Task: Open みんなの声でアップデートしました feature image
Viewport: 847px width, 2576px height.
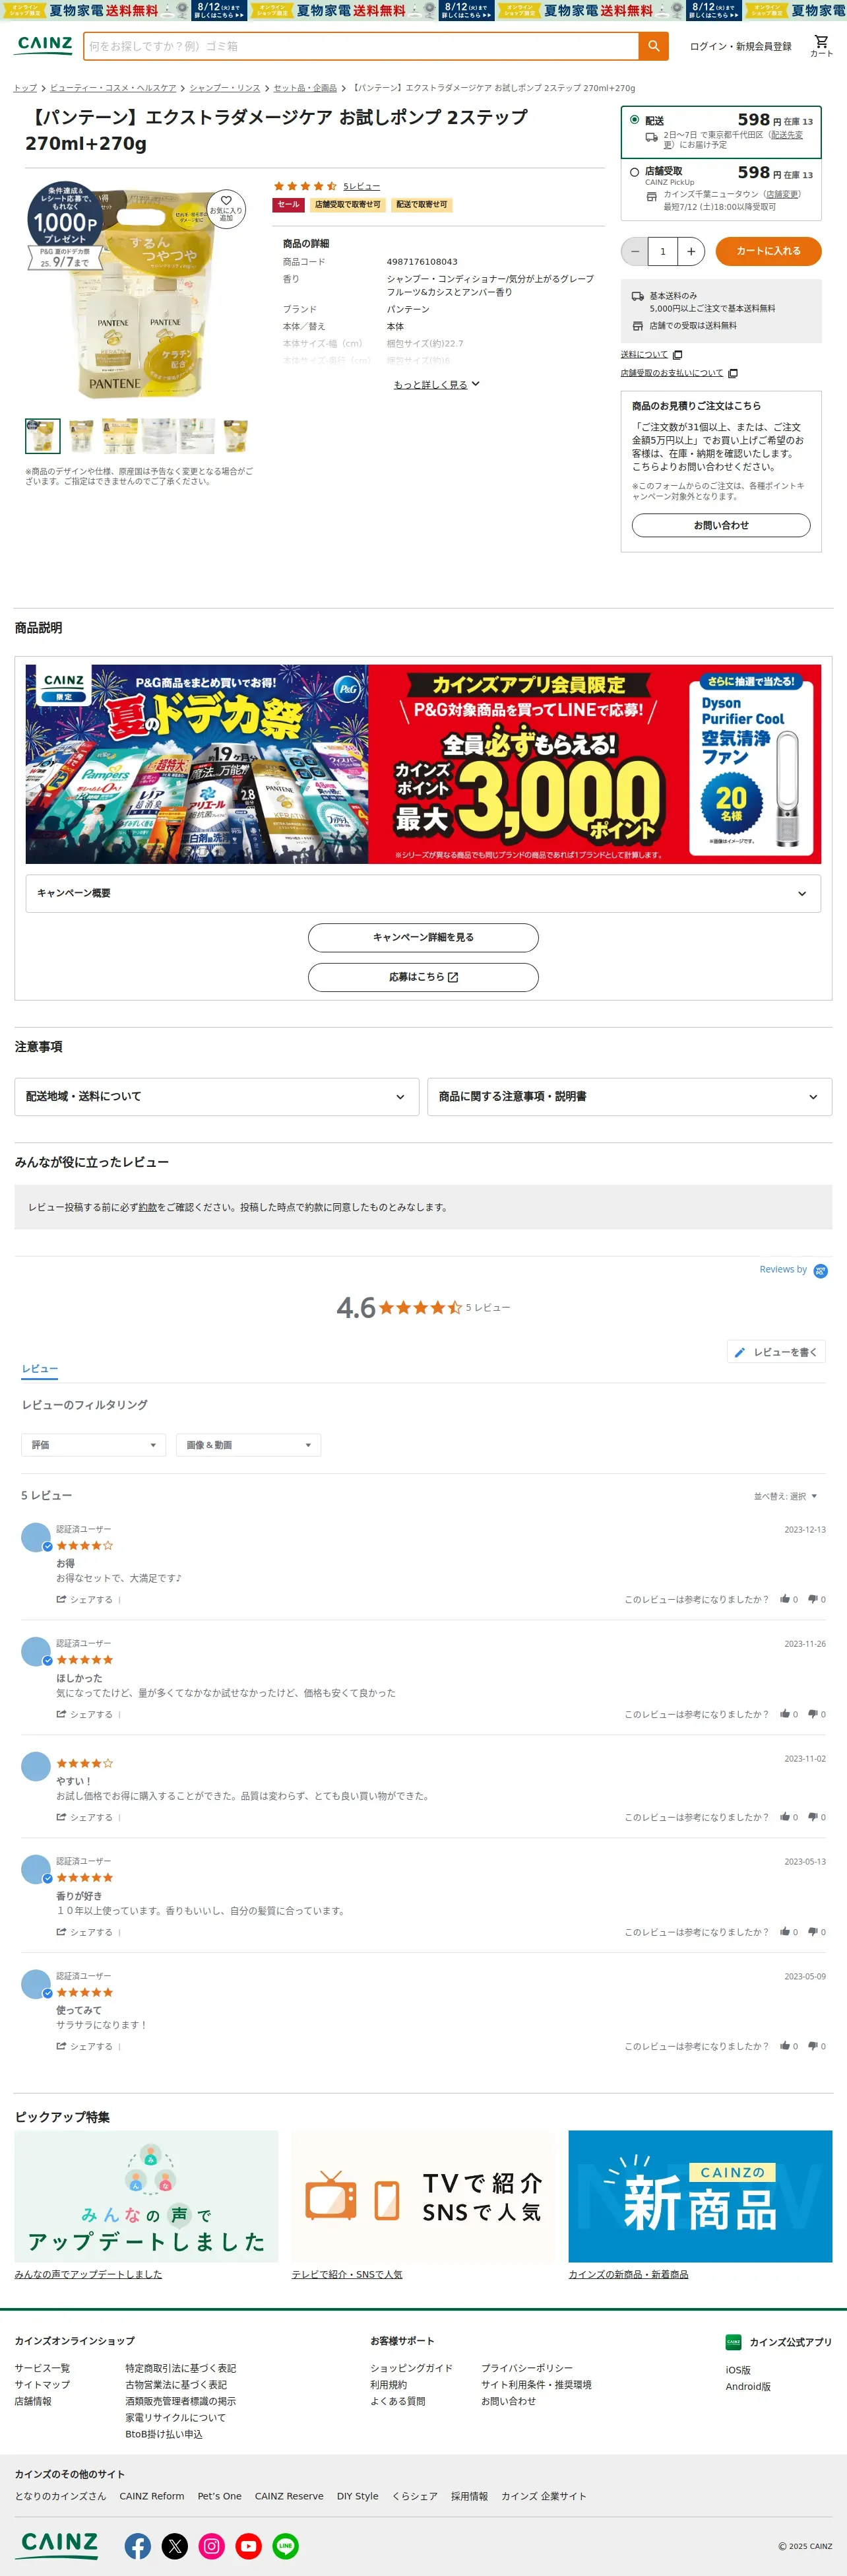Action: 146,2196
